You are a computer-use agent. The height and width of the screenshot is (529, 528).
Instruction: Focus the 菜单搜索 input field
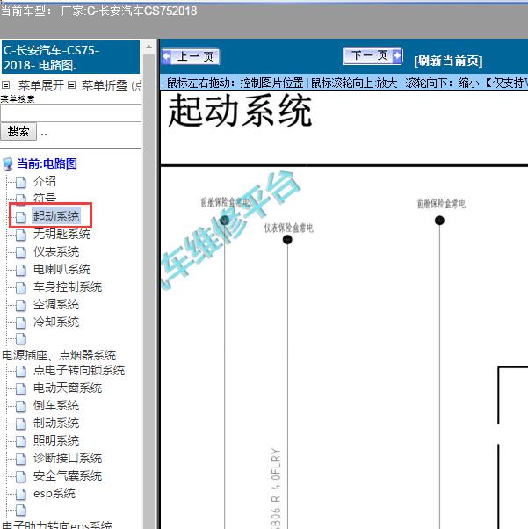tap(71, 112)
